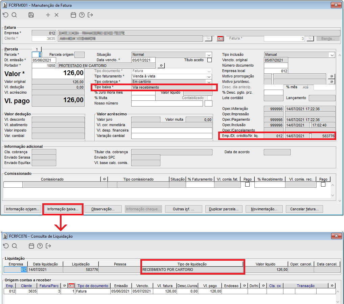The image size is (344, 304).
Task: Click the Movimentação... button
Action: click(264, 209)
